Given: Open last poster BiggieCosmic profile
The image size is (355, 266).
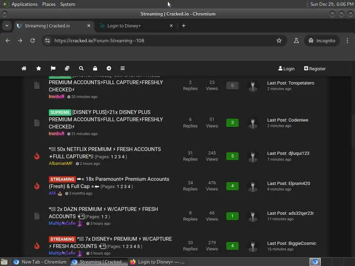Looking at the screenshot, I should pyautogui.click(x=302, y=243).
